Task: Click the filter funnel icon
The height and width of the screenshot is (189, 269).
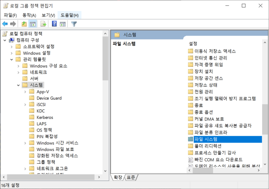Action: (74, 24)
